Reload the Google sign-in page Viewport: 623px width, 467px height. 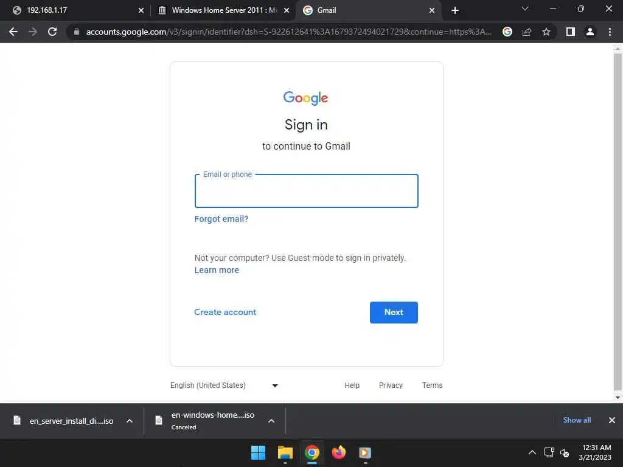pyautogui.click(x=52, y=32)
